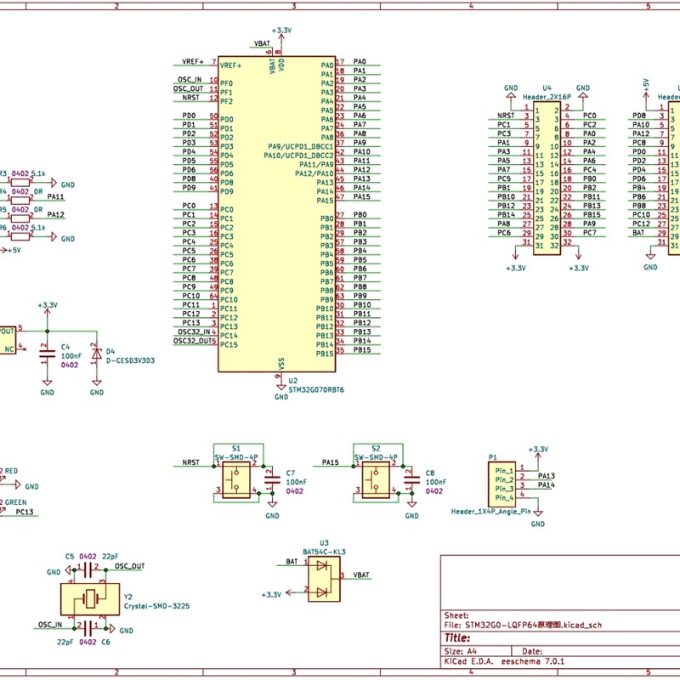Click the +3.3V power symbol above VDD pin
Image resolution: width=680 pixels, height=680 pixels.
click(x=281, y=35)
